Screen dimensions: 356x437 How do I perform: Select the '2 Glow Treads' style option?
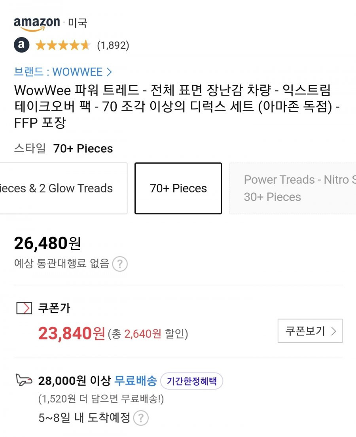click(x=64, y=188)
